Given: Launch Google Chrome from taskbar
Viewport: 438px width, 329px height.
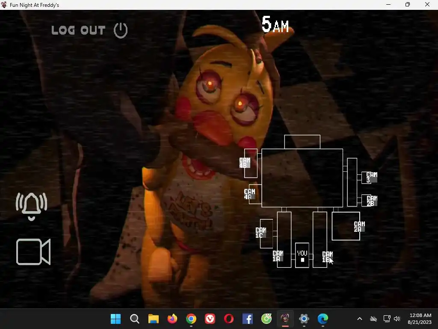Looking at the screenshot, I should 191,319.
